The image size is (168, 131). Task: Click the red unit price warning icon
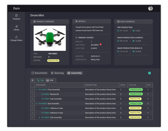click(101, 44)
